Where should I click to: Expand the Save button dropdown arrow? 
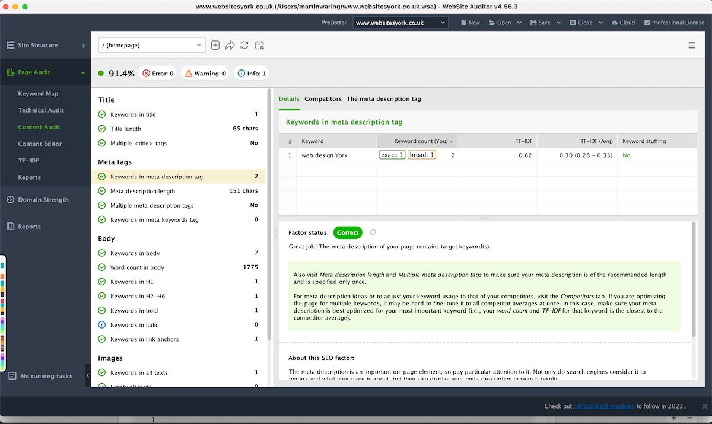pyautogui.click(x=560, y=23)
